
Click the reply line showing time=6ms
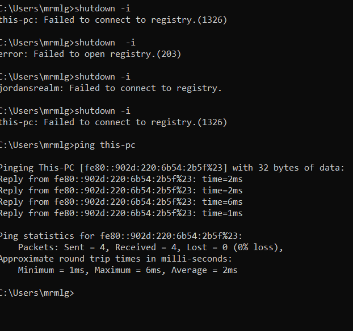pos(121,202)
